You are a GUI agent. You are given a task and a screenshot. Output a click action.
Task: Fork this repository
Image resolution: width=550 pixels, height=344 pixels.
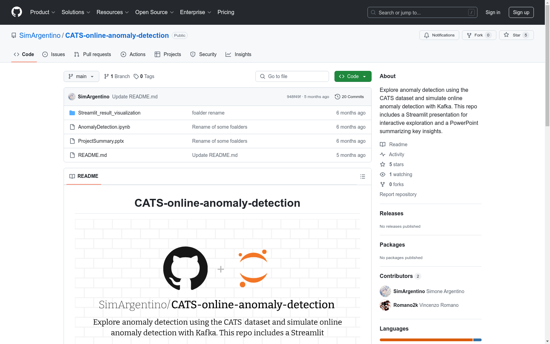tap(479, 35)
